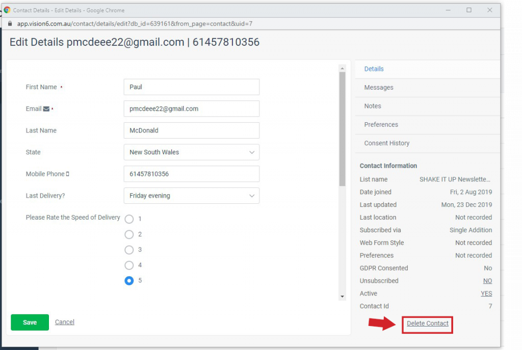
Task: Click into the Mobile Phone field
Action: click(192, 174)
